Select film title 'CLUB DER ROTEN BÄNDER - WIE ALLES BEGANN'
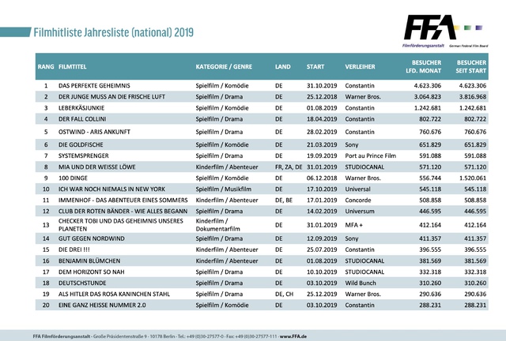506x341 pixels. click(123, 212)
